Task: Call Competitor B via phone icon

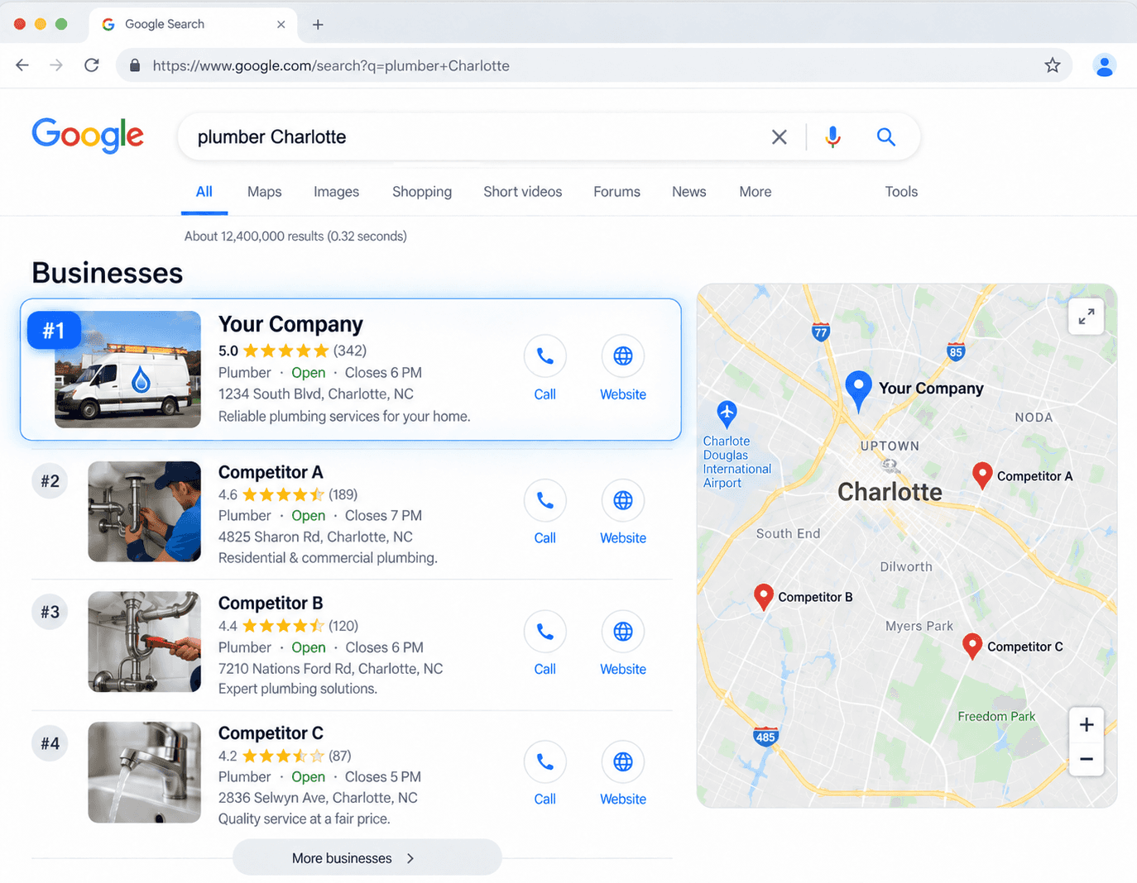Action: pyautogui.click(x=545, y=632)
